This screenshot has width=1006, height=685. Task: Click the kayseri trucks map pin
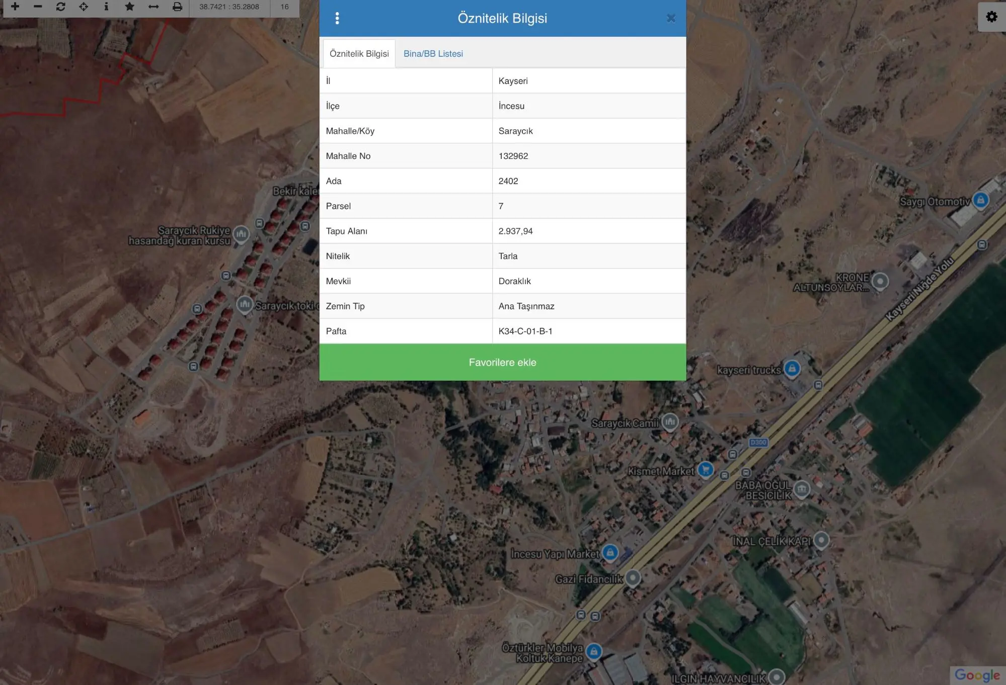(x=792, y=369)
